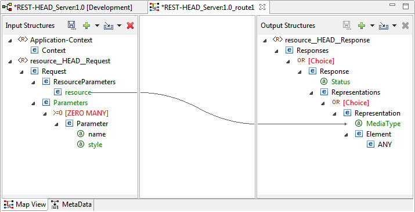Collapse the Application-Context tree node
The width and height of the screenshot is (415, 212).
pos(10,41)
